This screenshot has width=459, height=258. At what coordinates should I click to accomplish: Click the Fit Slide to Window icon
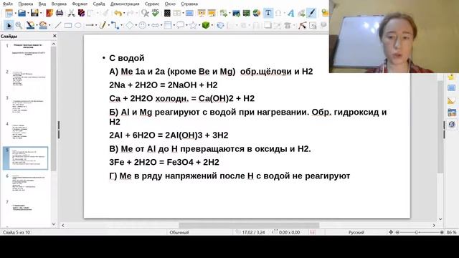tap(390, 232)
